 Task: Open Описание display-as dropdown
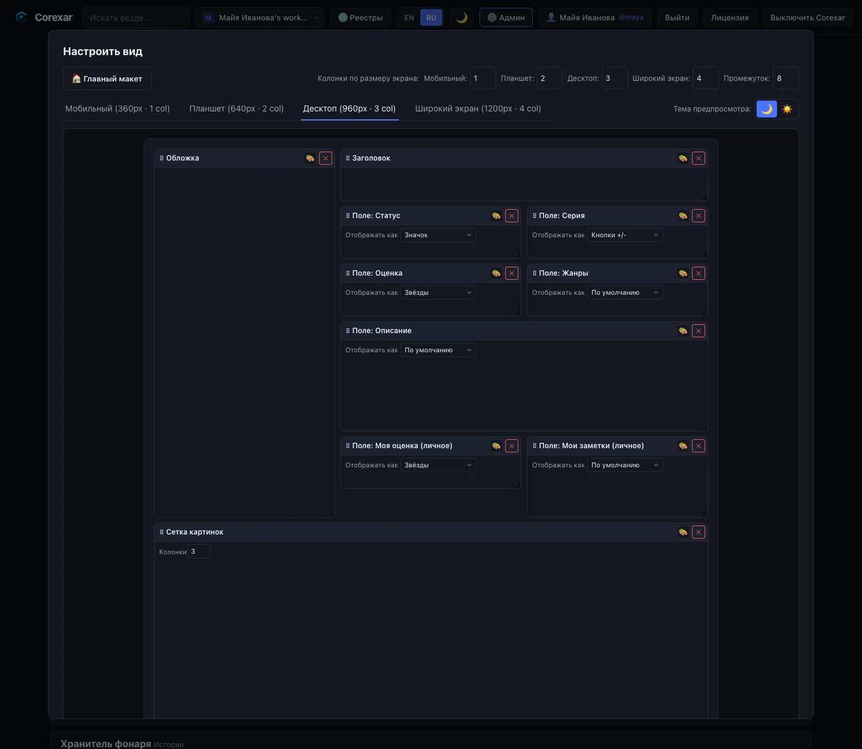438,350
